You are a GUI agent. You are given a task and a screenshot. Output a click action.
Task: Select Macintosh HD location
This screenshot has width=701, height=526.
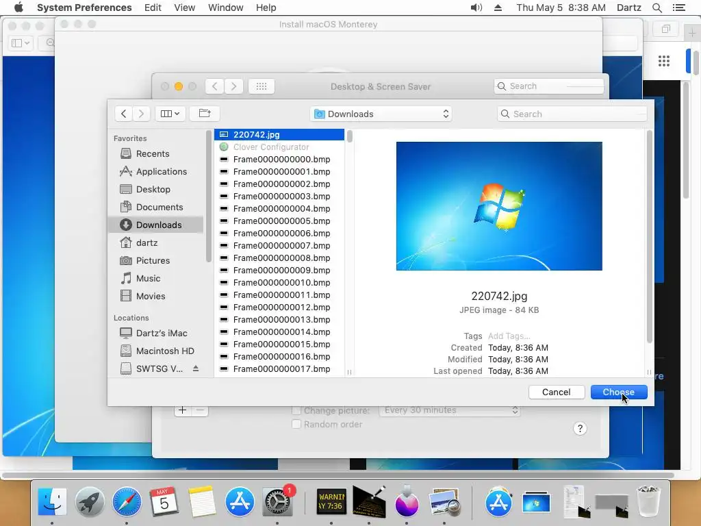coord(157,351)
